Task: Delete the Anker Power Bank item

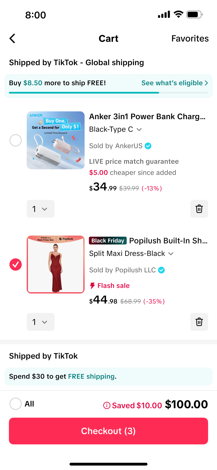Action: (199, 209)
